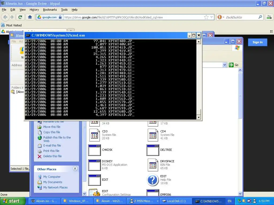This screenshot has height=205, width=274.
Task: Click the Go button in Explorer address bar
Action: 234,65
